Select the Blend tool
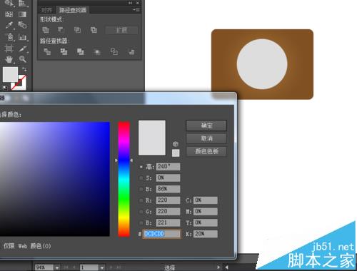Viewport: 357px width, 271px height. click(x=22, y=25)
